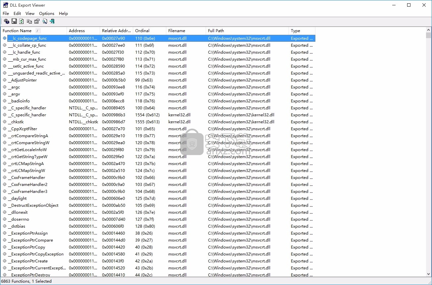Select the __CxxFrameHandler3 function name

28,192
